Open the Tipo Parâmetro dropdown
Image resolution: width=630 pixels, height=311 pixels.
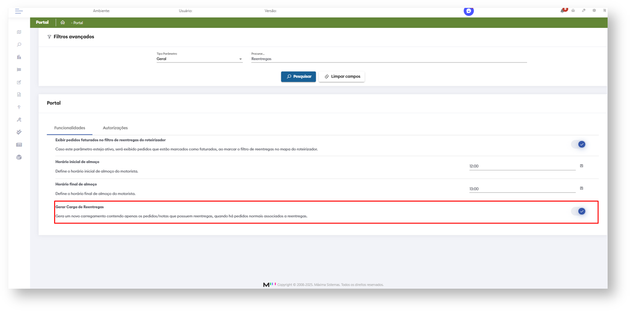point(200,59)
